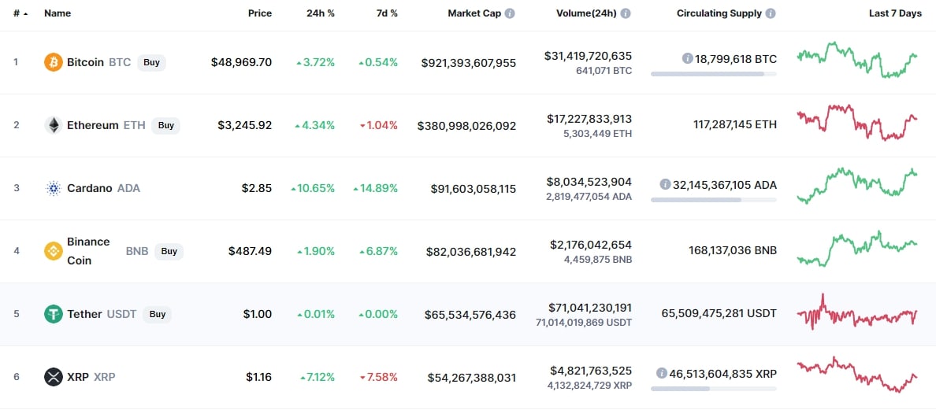Sort table by Volume(24h) header
The width and height of the screenshot is (936, 410).
click(x=585, y=13)
